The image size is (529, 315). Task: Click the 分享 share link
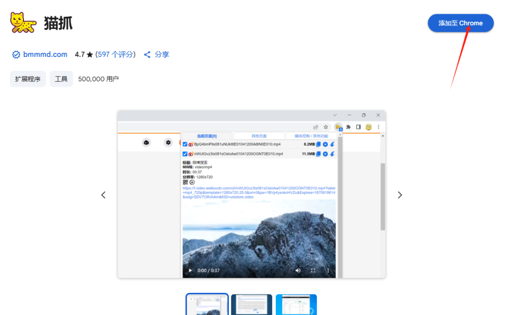coord(162,54)
